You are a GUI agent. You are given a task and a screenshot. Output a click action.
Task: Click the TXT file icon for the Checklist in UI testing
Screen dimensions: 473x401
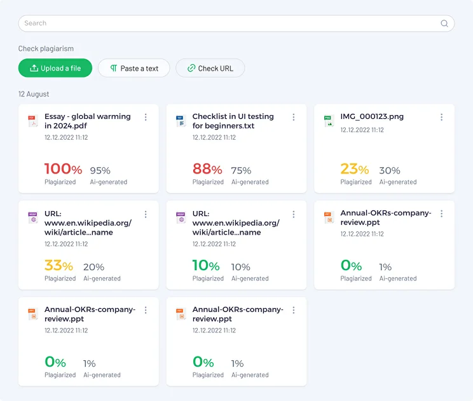181,121
